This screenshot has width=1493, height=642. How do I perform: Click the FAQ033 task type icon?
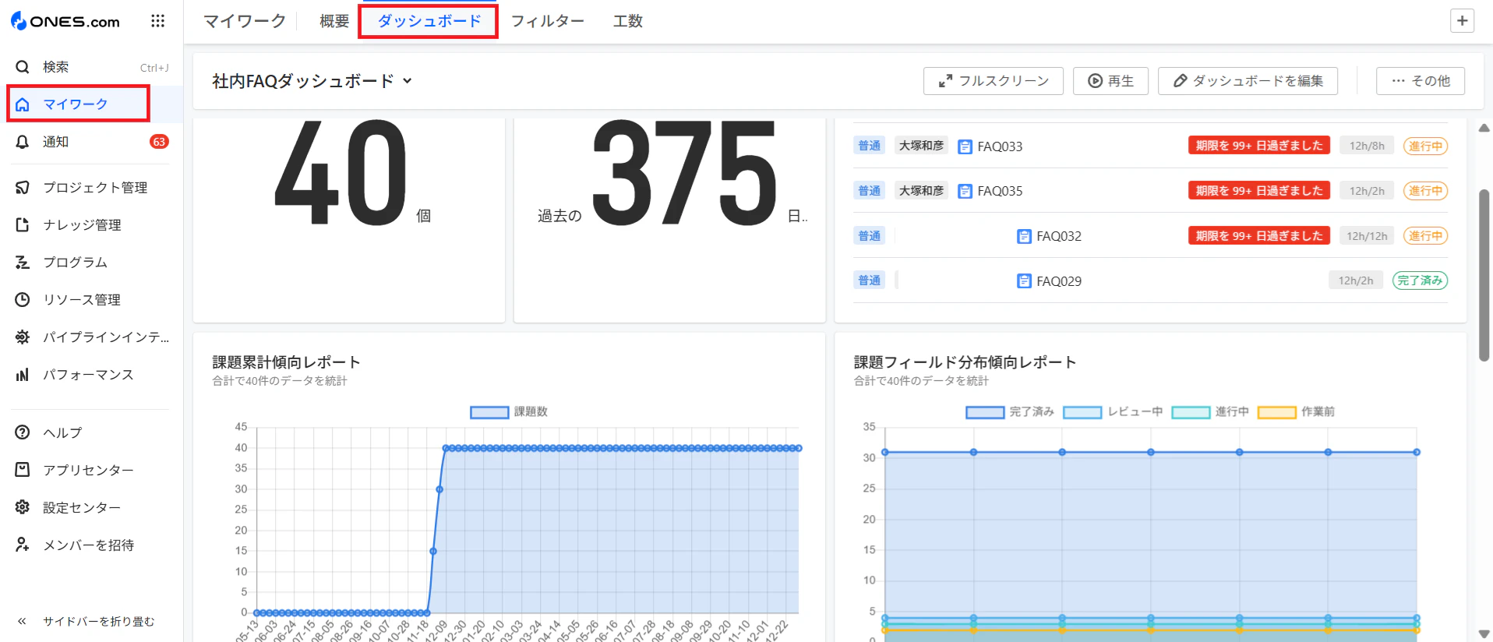[965, 146]
